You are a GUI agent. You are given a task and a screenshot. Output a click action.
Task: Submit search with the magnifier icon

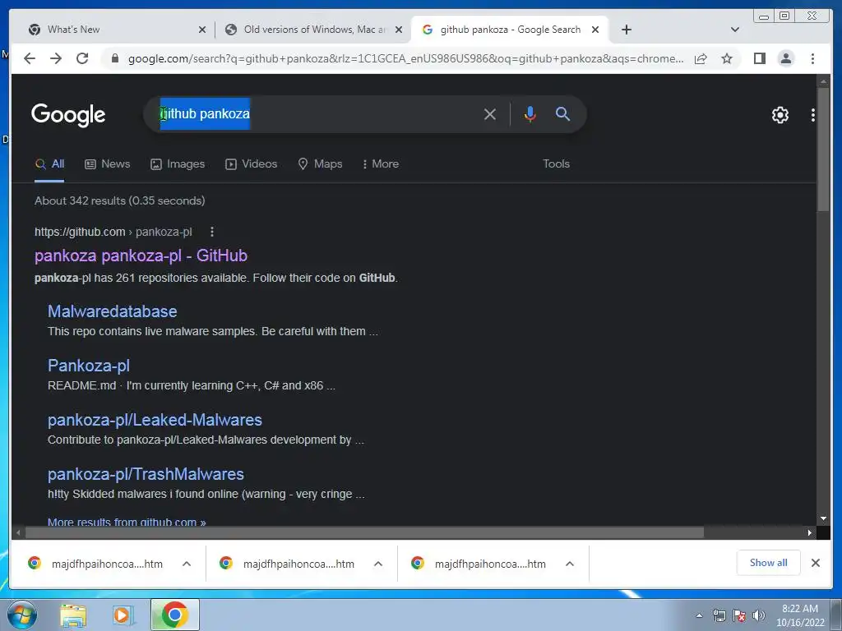[562, 113]
